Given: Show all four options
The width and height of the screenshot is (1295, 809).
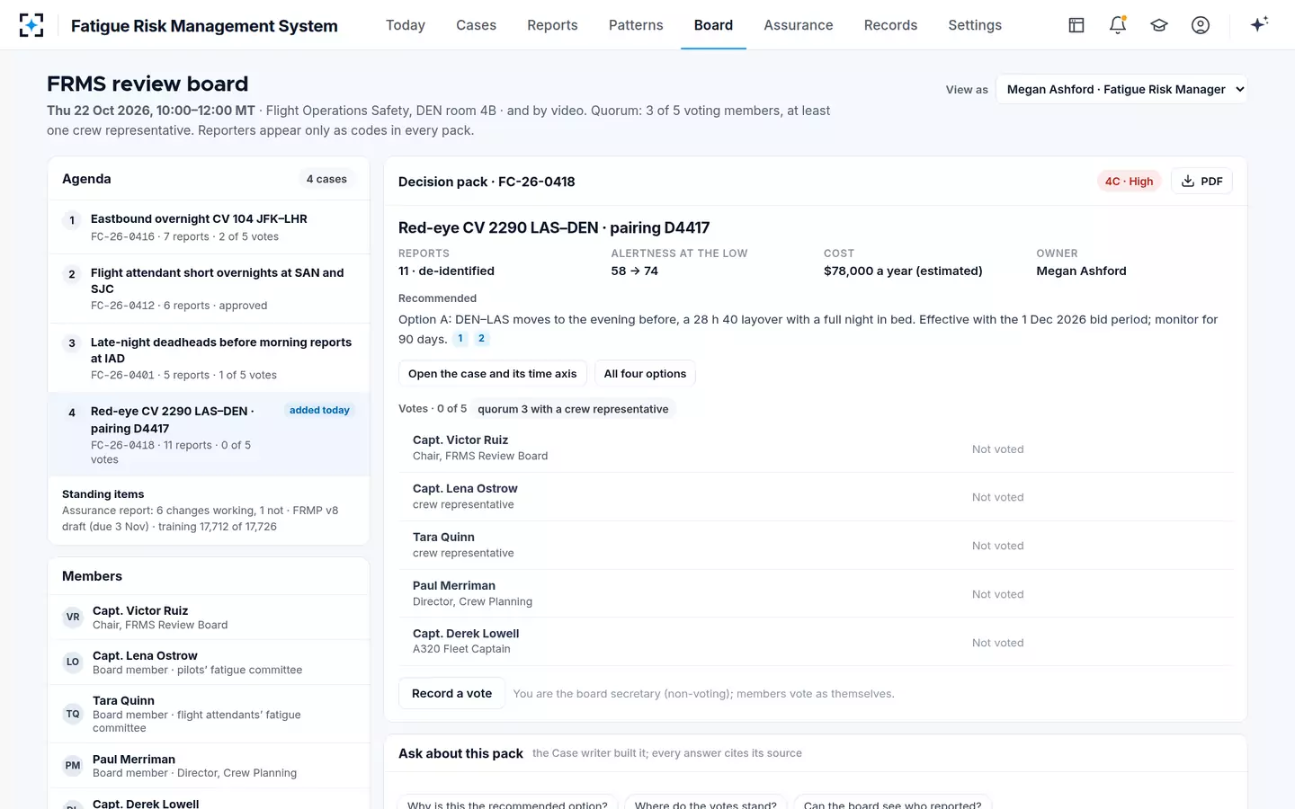Looking at the screenshot, I should (645, 374).
